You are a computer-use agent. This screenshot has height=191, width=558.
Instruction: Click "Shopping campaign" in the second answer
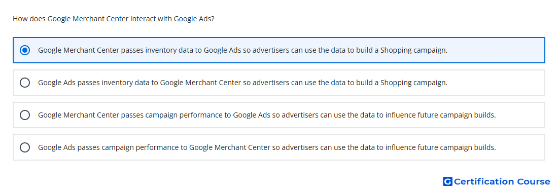coord(414,83)
